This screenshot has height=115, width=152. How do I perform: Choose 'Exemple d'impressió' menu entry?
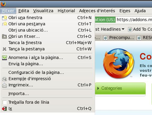pyautogui.click(x=47, y=79)
